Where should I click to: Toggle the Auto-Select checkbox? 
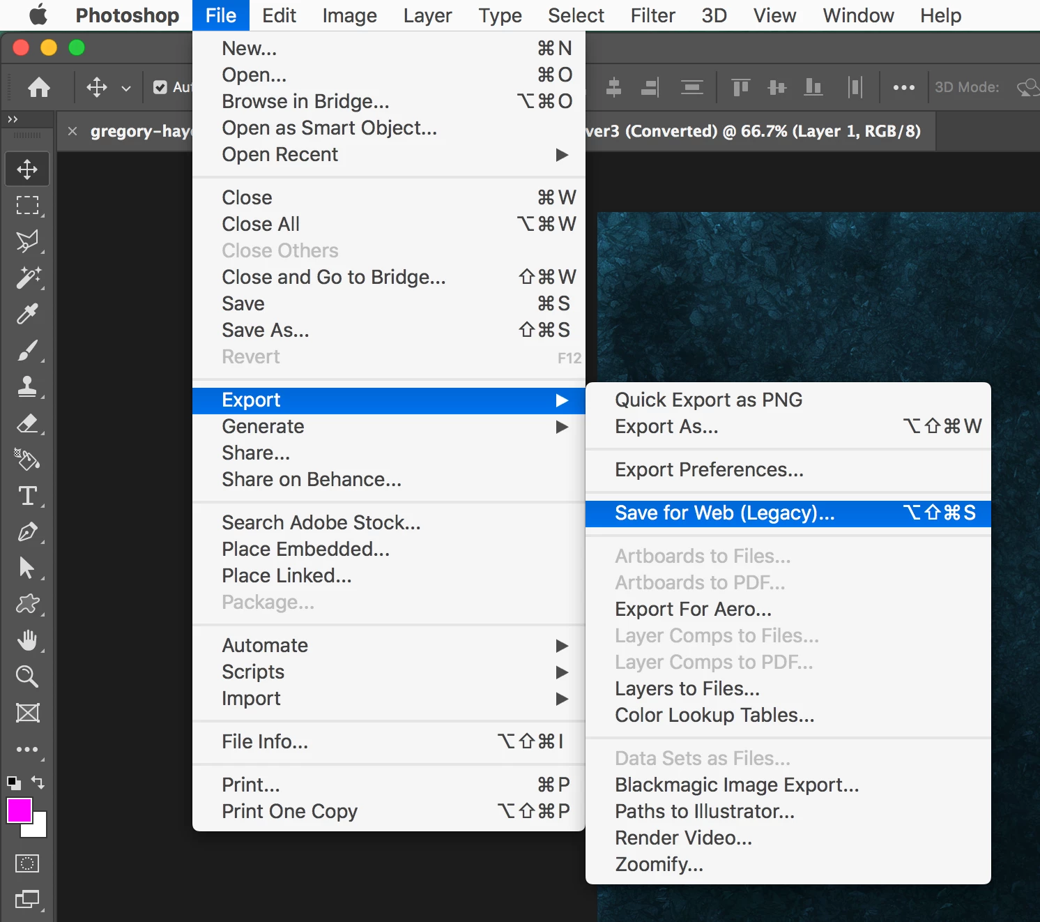coord(160,87)
